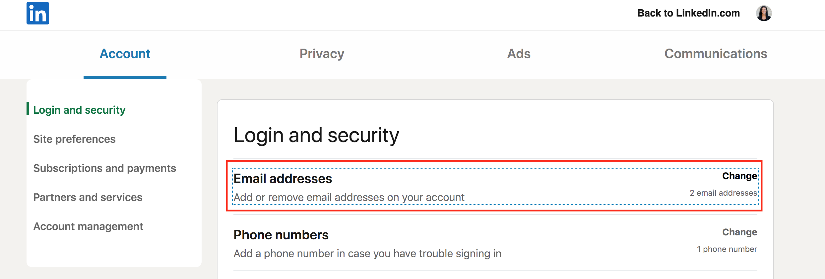Click the 2 email addresses count

pyautogui.click(x=723, y=193)
